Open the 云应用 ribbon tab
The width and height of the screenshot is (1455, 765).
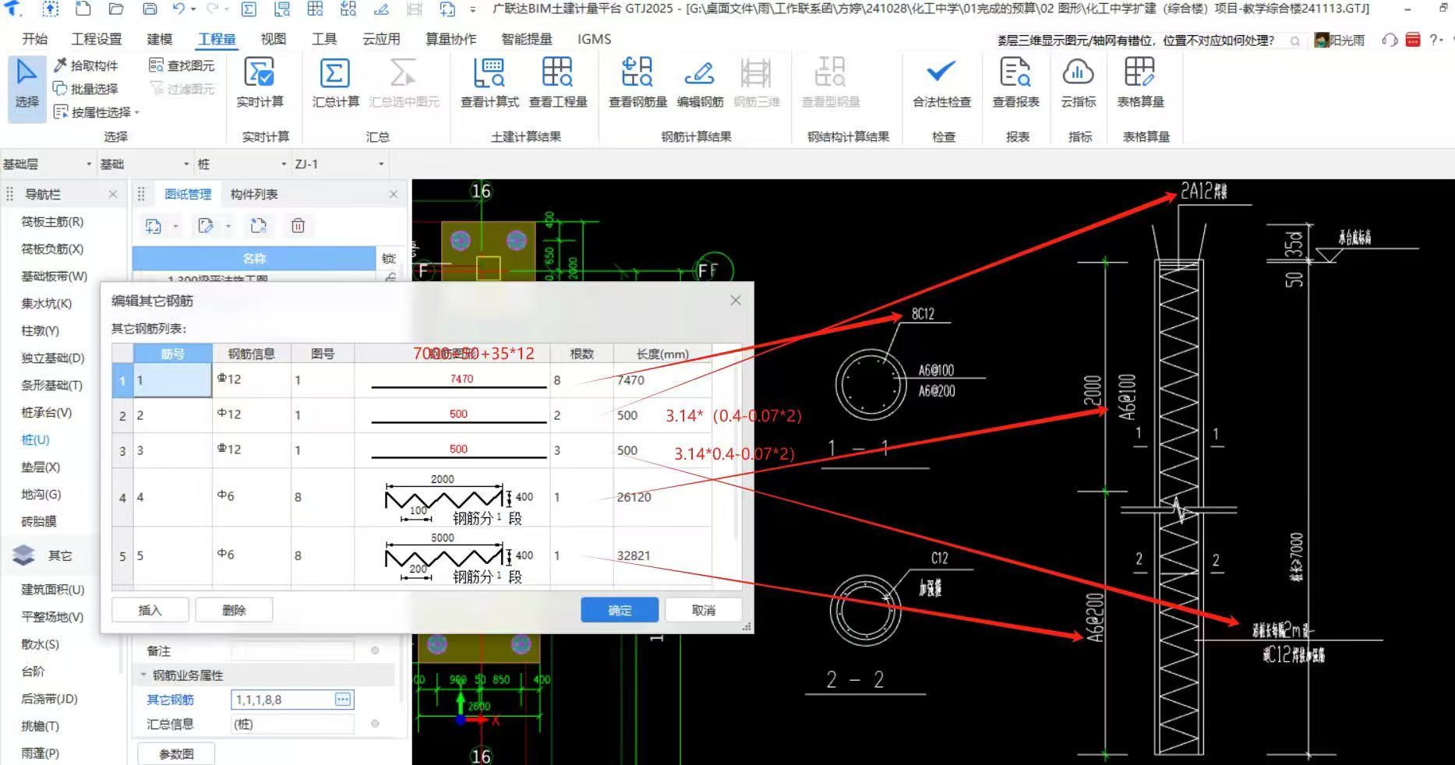point(381,39)
